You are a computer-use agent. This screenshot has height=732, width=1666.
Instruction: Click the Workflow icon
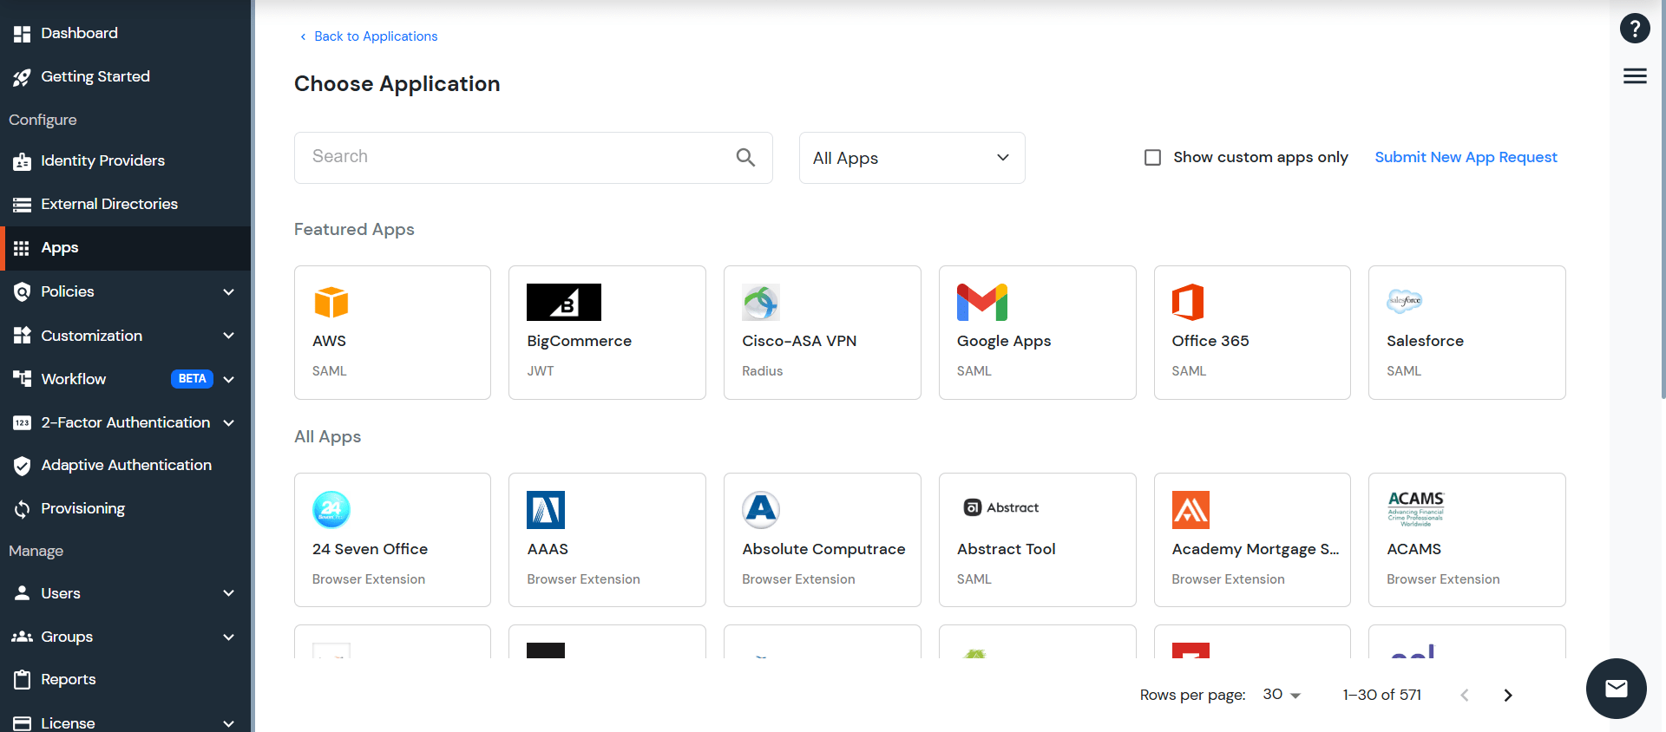click(23, 379)
